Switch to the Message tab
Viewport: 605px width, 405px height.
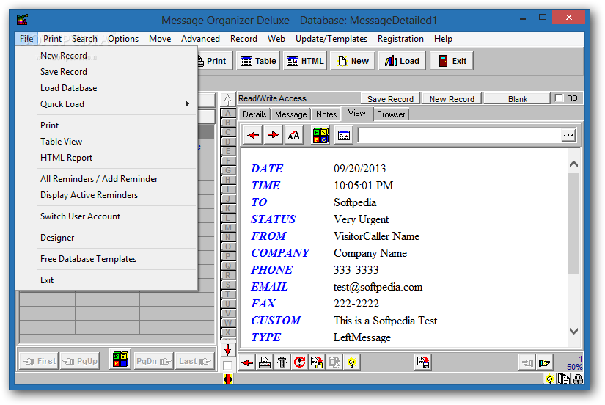click(291, 114)
